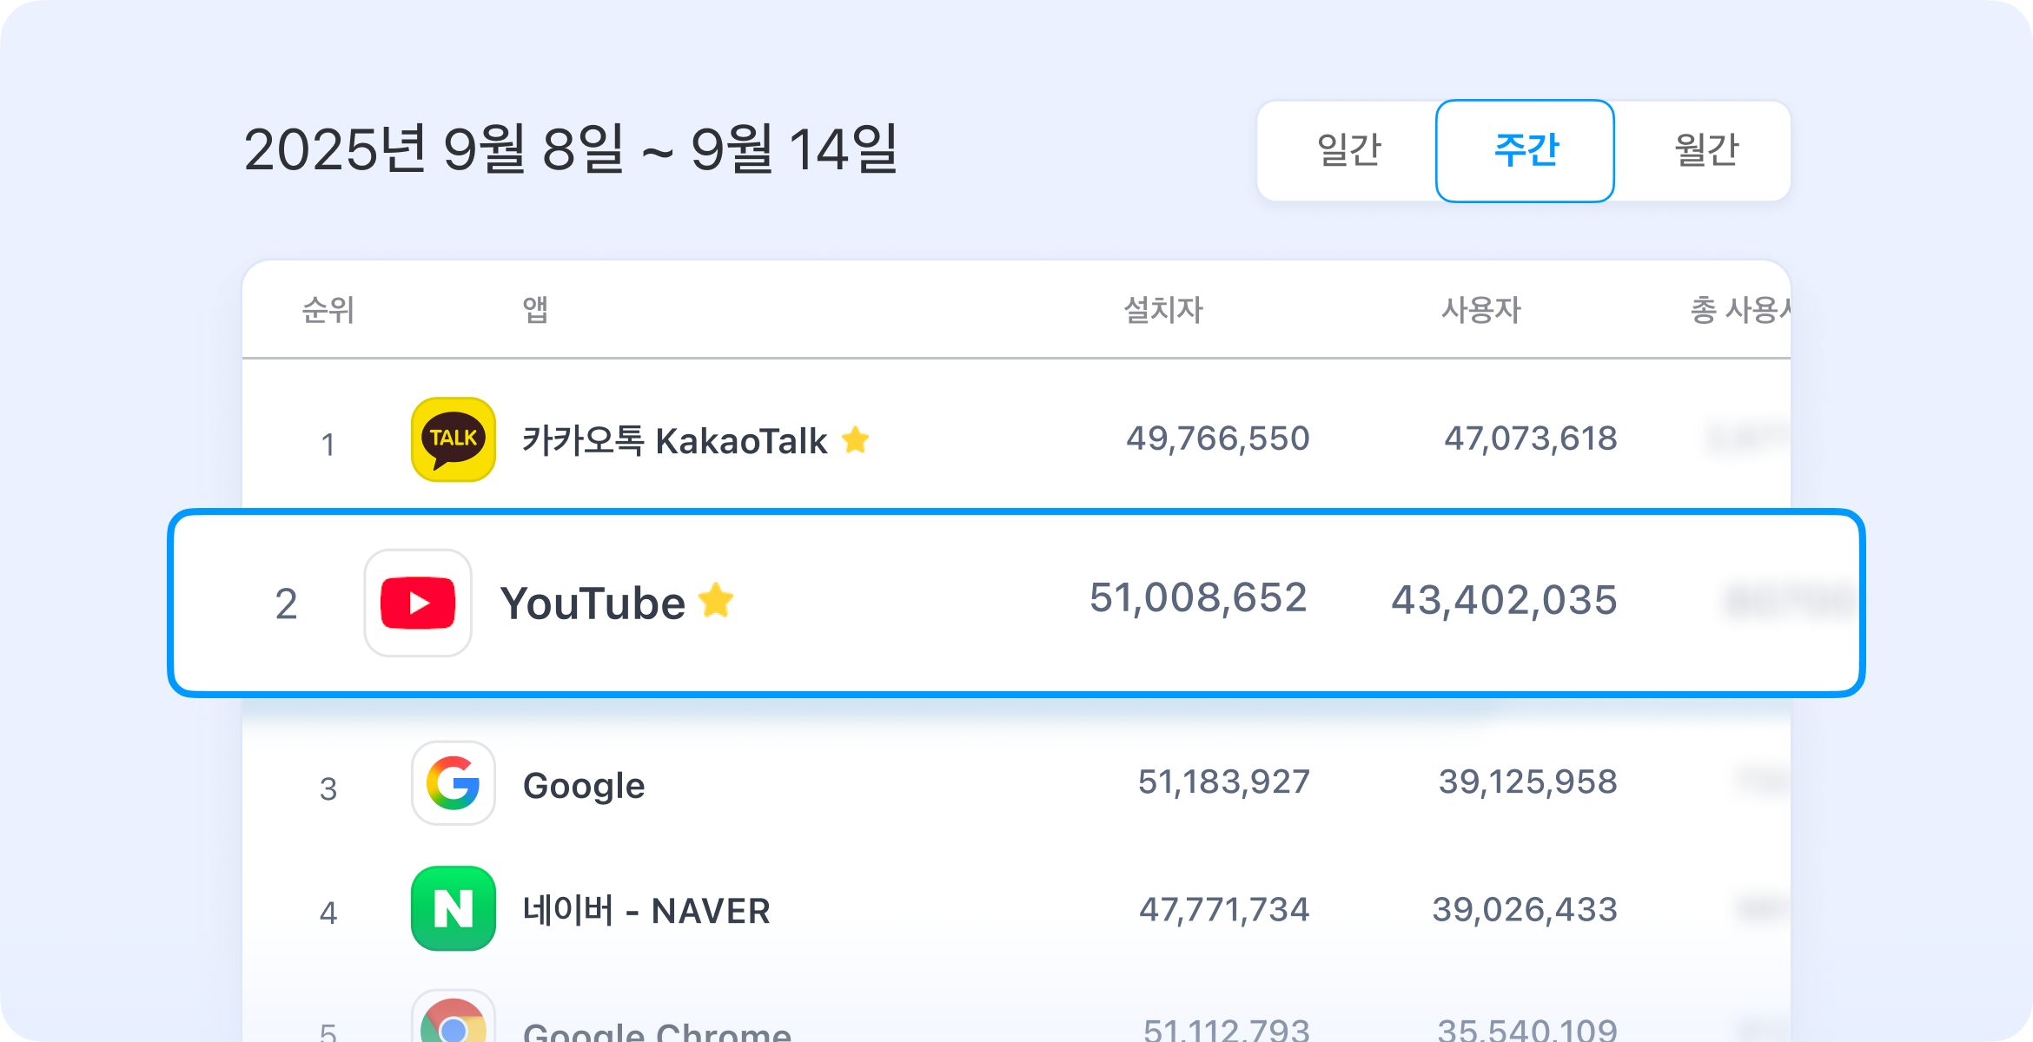
Task: Click the date range heading text
Action: (x=570, y=149)
